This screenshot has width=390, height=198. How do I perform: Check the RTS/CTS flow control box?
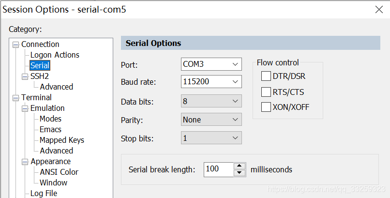266,92
